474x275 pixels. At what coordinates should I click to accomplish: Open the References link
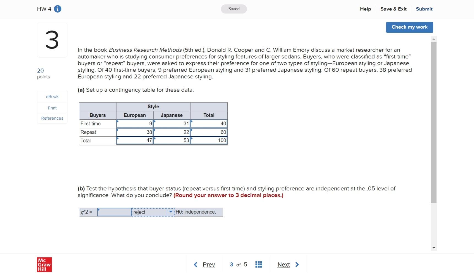pyautogui.click(x=52, y=118)
